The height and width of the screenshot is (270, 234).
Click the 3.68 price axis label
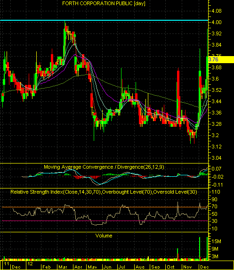pyautogui.click(x=217, y=67)
